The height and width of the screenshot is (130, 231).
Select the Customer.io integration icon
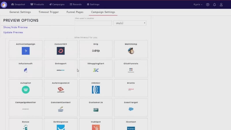[96, 110]
